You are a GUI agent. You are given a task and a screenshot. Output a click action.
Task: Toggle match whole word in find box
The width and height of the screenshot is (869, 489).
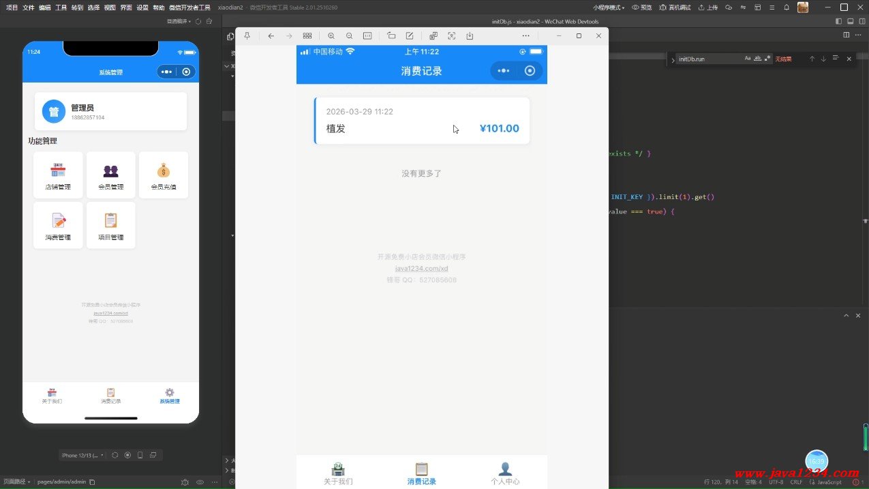(x=757, y=59)
